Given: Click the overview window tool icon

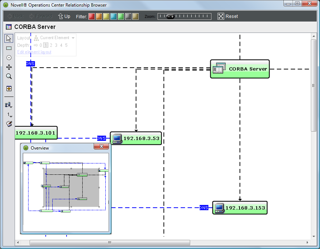Looking at the screenshot, I should (9, 88).
